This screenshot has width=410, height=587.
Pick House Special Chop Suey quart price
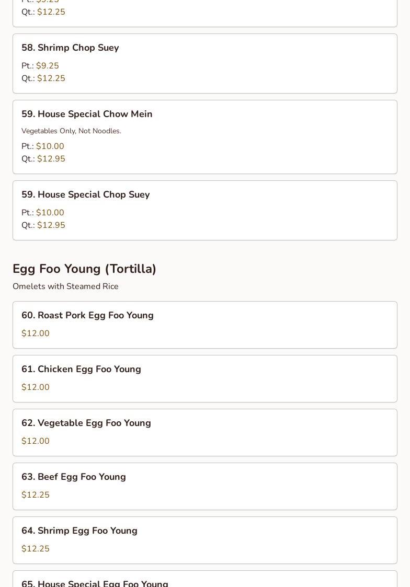pyautogui.click(x=51, y=225)
